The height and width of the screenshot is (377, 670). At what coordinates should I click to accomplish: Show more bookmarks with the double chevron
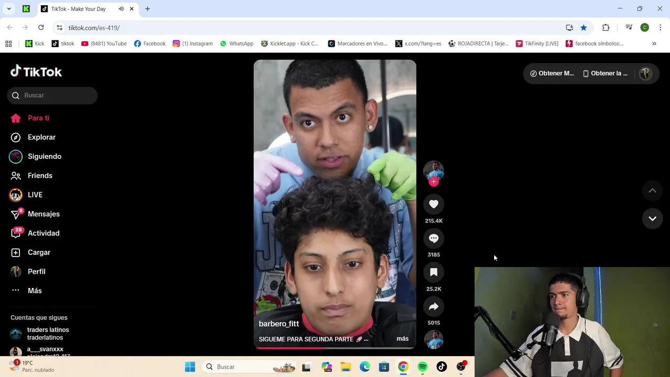pos(654,43)
